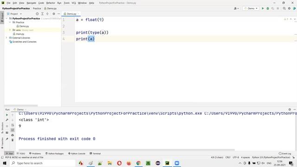Click ENG language indicator in tray

[269, 163]
